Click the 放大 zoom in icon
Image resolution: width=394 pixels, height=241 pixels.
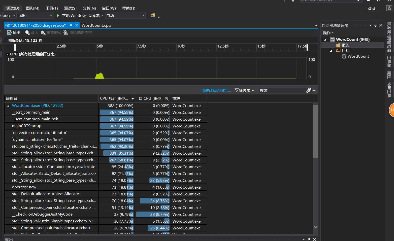pyautogui.click(x=27, y=33)
